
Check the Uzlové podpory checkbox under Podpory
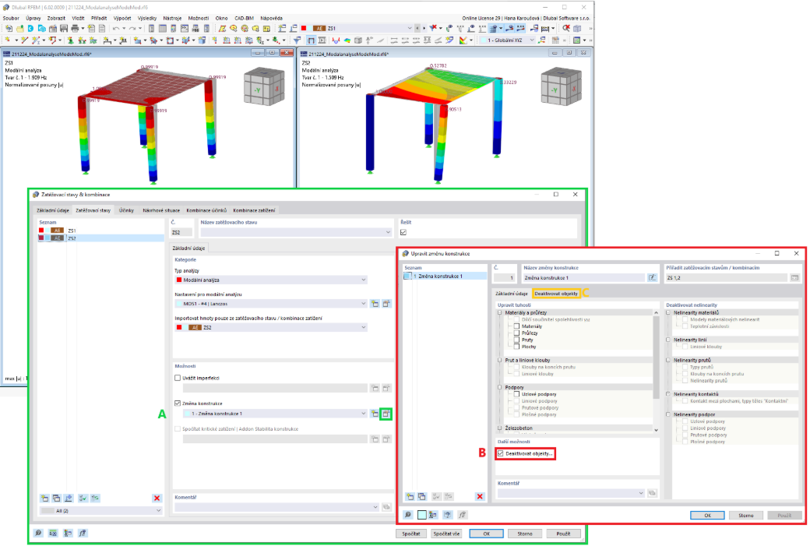(516, 394)
